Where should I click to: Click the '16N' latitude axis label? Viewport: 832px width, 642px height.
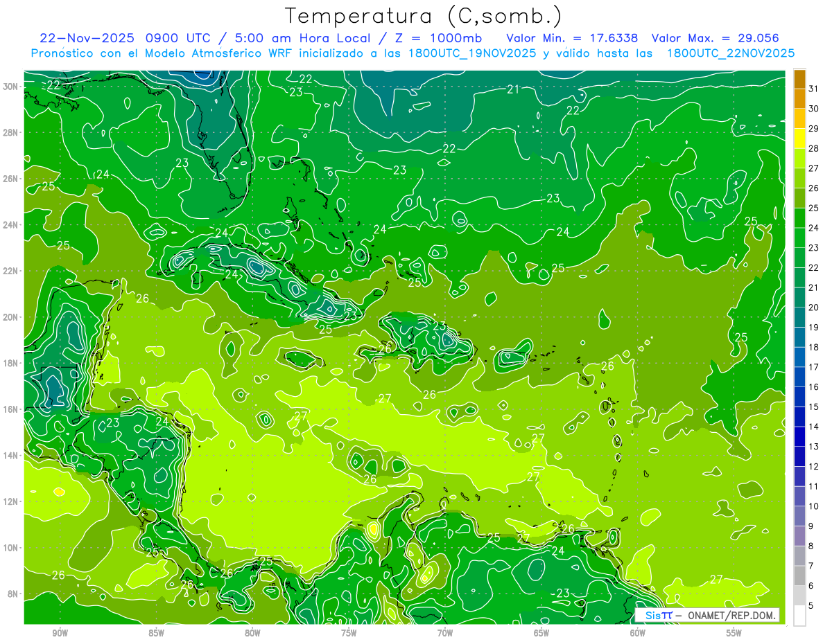point(10,409)
